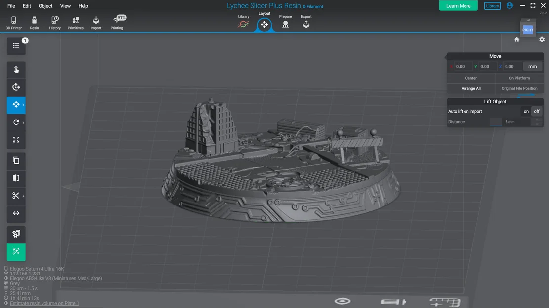Click the arrange objects tool
The height and width of the screenshot is (308, 549).
[x=16, y=234]
